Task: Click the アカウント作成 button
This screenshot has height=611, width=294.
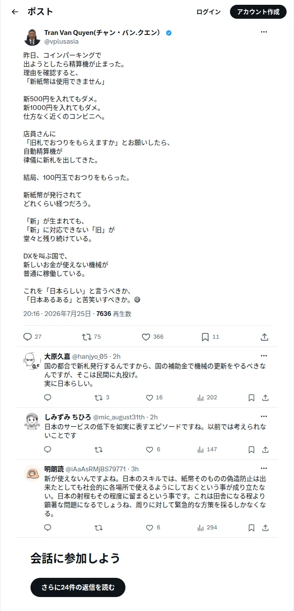Action: [x=258, y=12]
